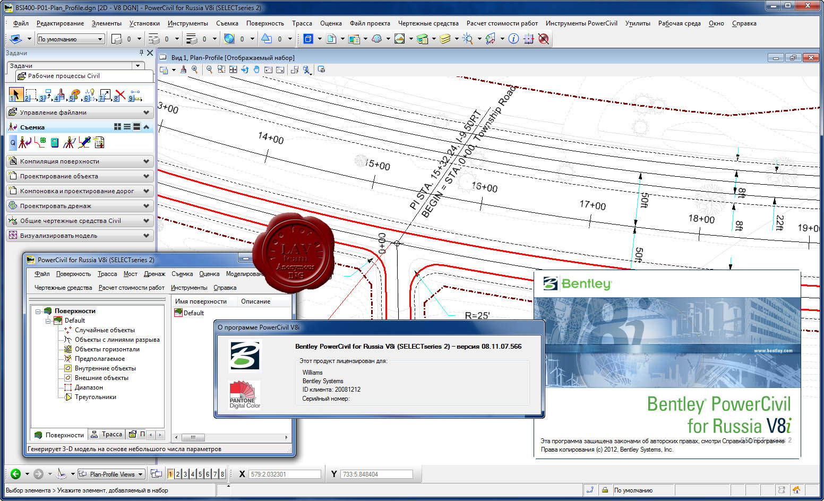824x501 pixels.
Task: Switch Съемка panel to list layout
Action: point(127,127)
